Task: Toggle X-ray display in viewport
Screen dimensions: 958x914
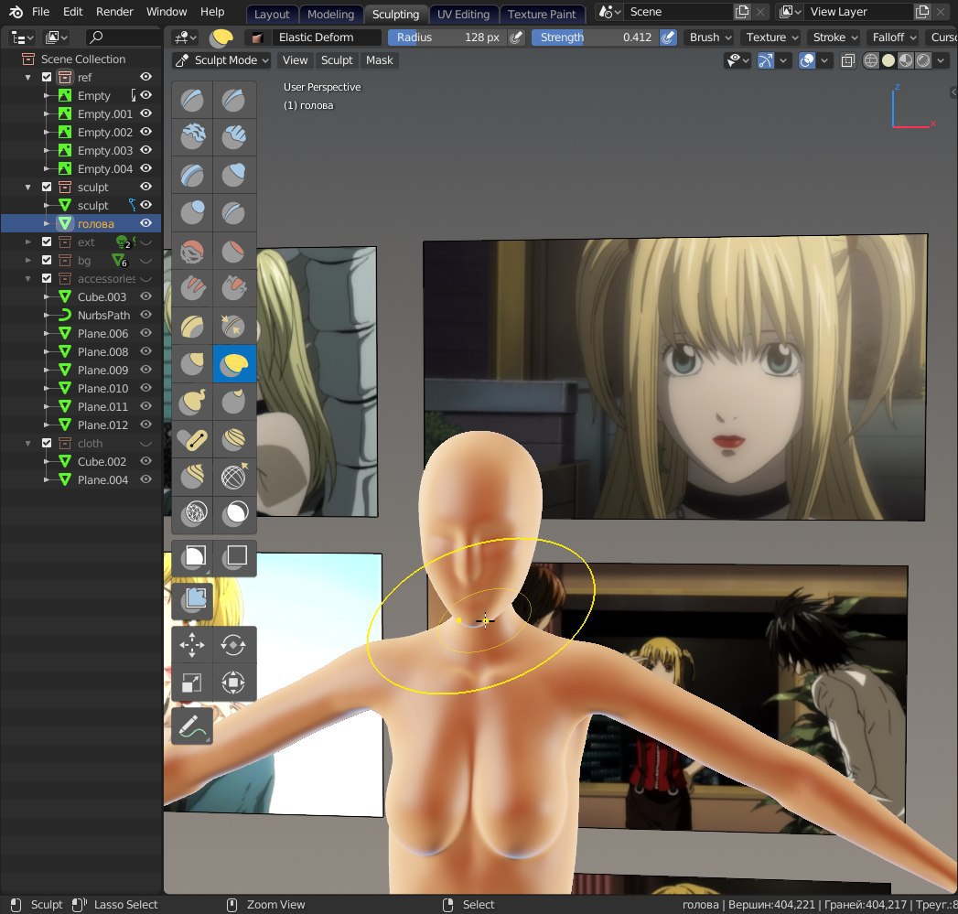Action: [x=847, y=60]
